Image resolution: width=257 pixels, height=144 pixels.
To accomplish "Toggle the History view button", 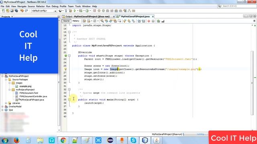I will click(x=76, y=21).
